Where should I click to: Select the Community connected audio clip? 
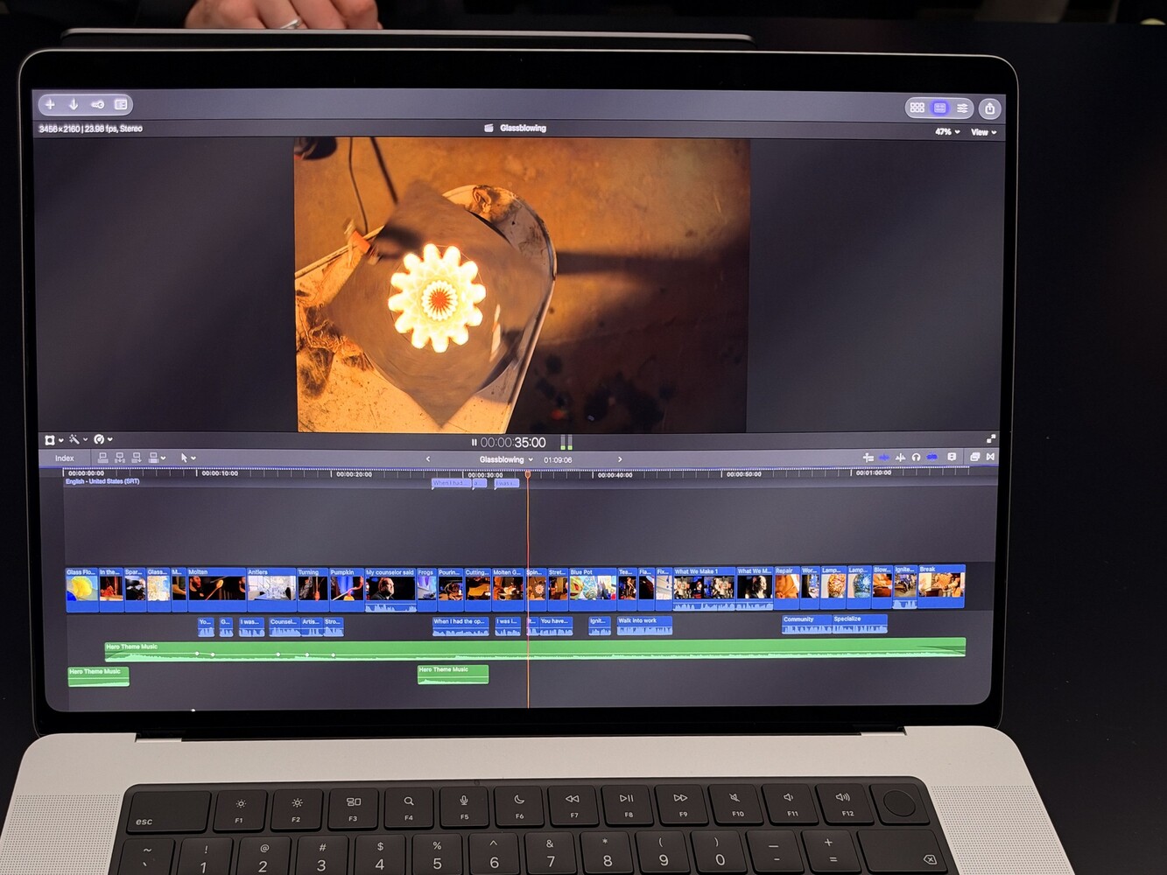click(x=806, y=623)
